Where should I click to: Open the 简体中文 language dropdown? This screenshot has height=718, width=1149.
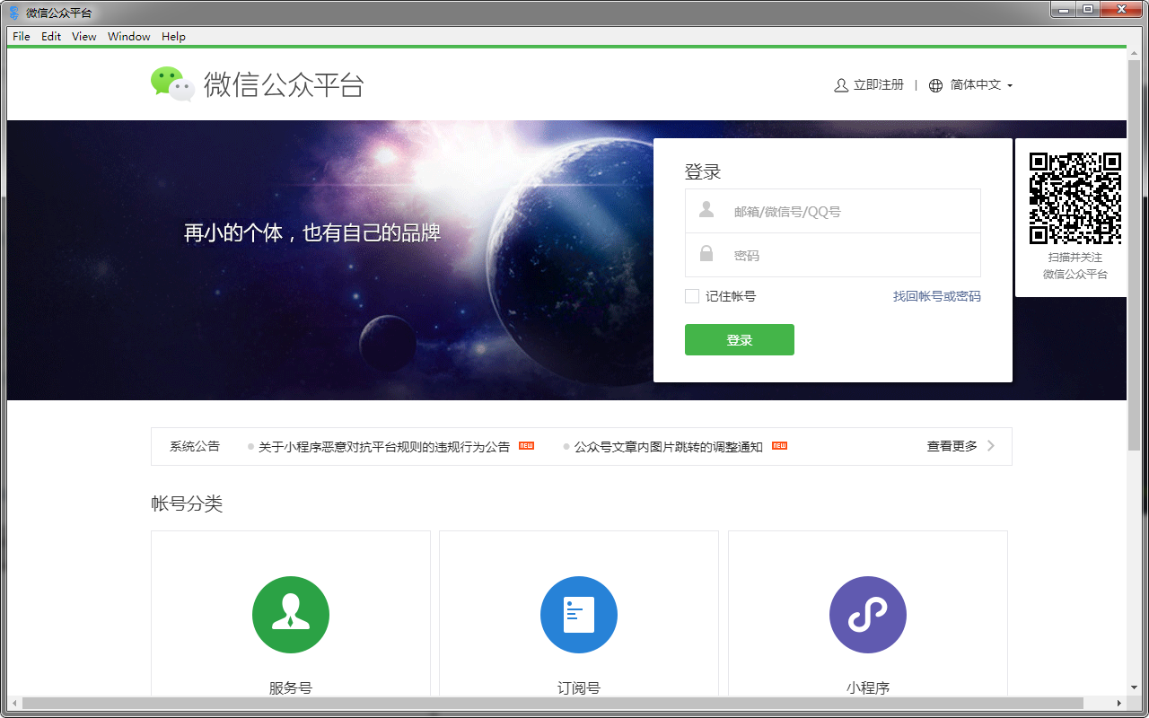976,84
